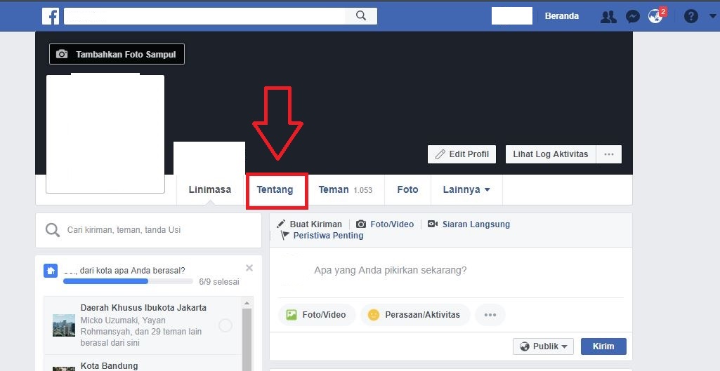720x371 pixels.
Task: Open the Teman tab
Action: pos(346,189)
